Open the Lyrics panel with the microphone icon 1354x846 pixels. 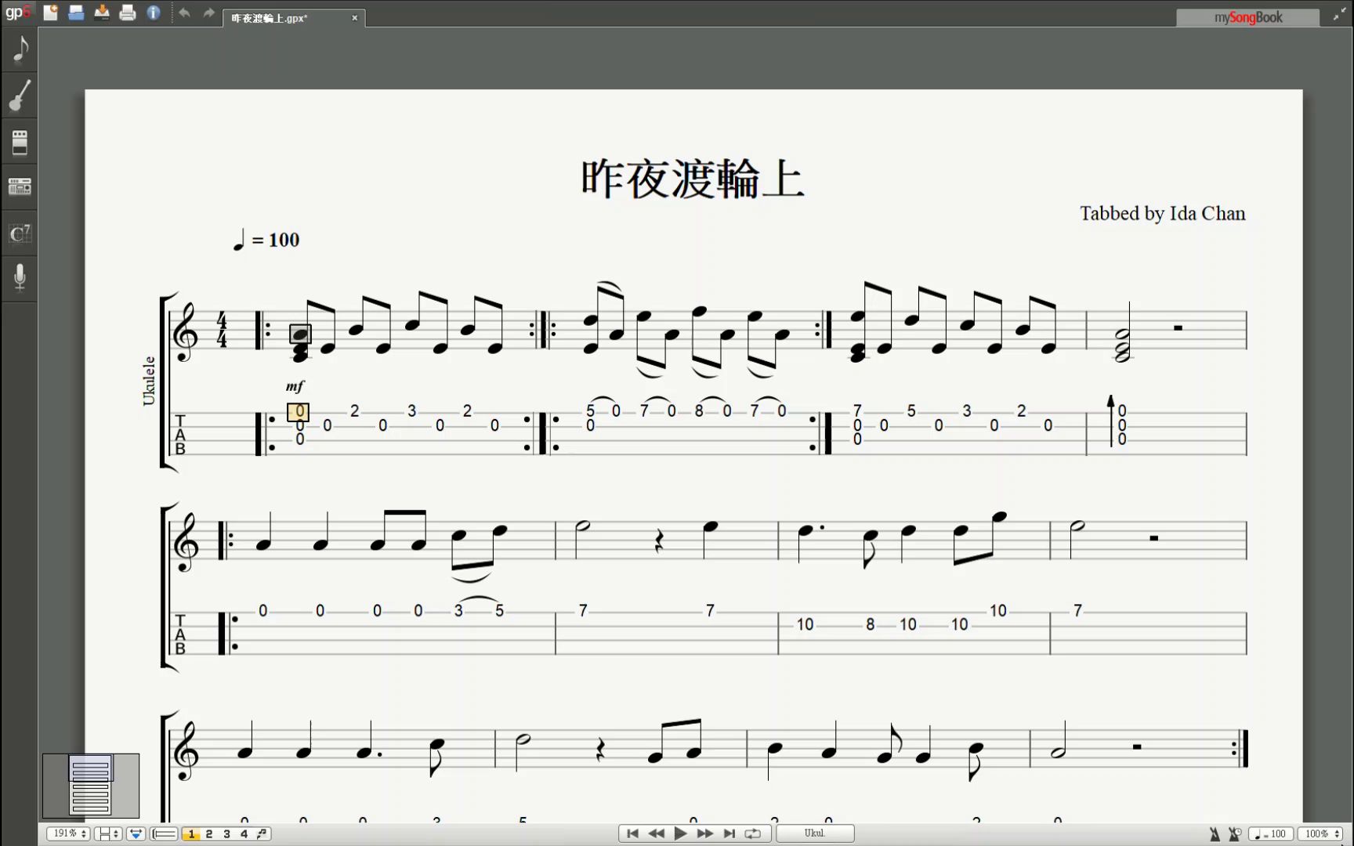coord(20,277)
